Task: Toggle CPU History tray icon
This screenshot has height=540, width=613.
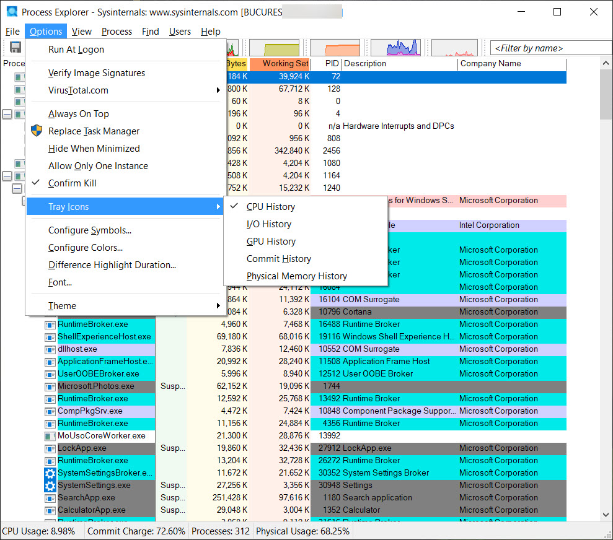Action: click(306, 207)
